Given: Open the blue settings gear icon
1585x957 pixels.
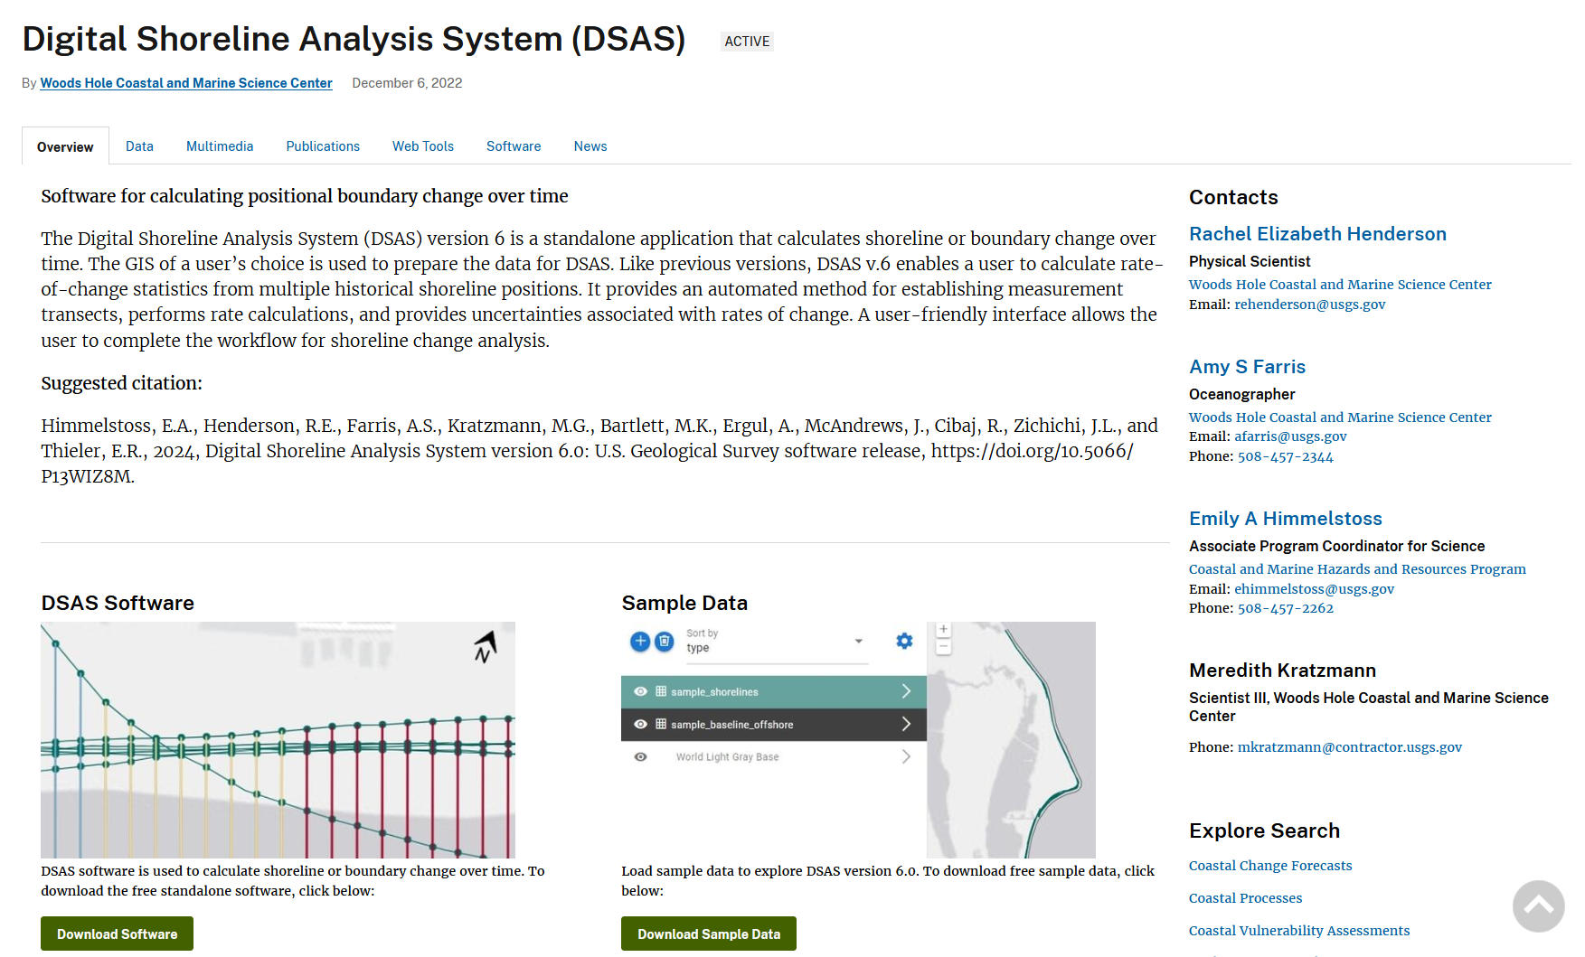Looking at the screenshot, I should coord(904,641).
